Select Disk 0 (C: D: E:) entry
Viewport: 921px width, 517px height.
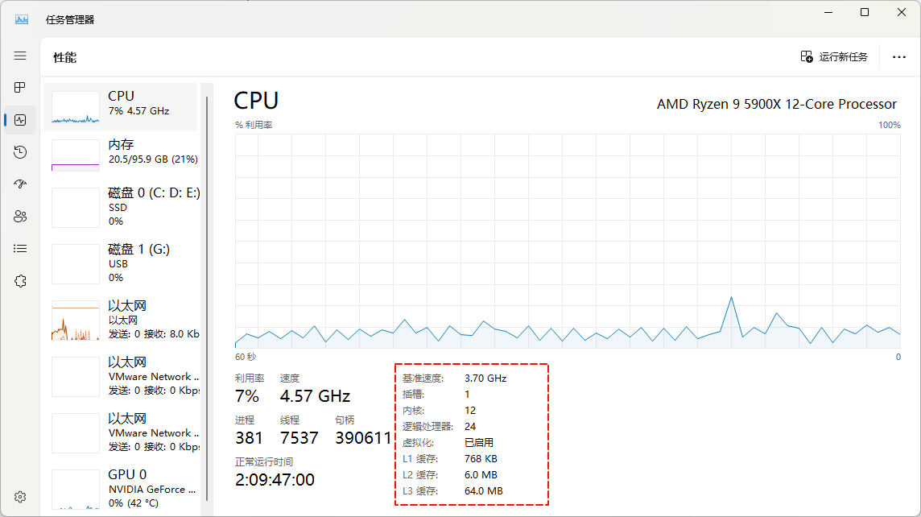tap(121, 207)
